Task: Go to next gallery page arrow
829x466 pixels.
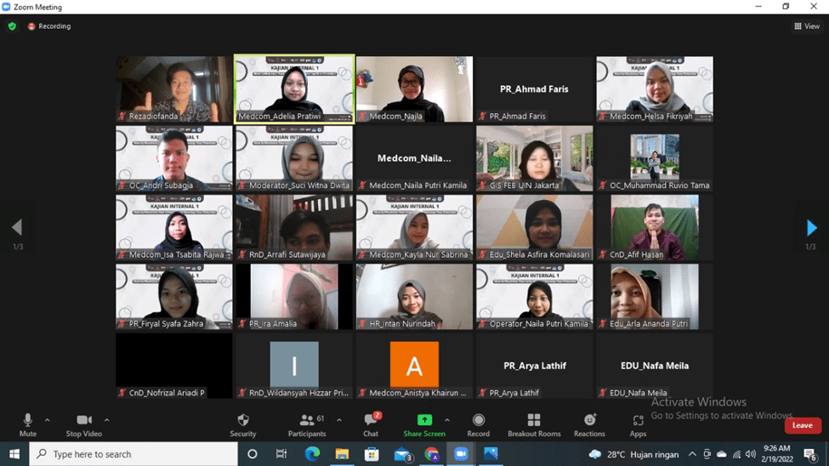Action: coord(811,228)
